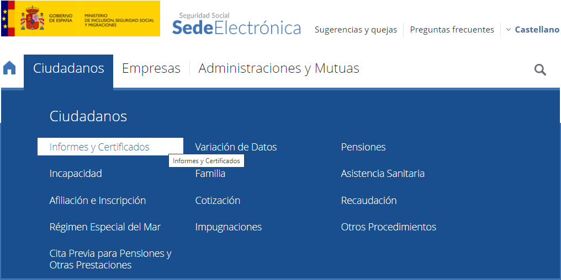Screen dimensions: 561x280
Task: Click the Gobierno de España logo
Action: tap(81, 19)
